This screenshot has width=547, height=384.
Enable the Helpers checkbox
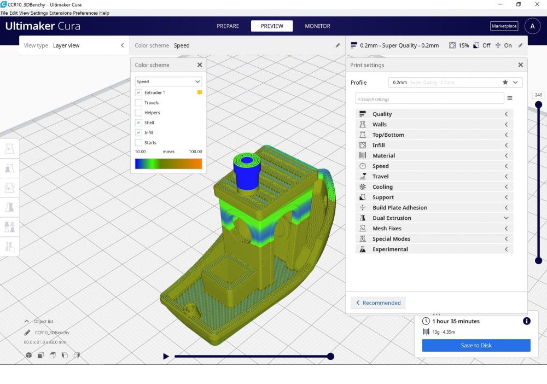pyautogui.click(x=138, y=113)
